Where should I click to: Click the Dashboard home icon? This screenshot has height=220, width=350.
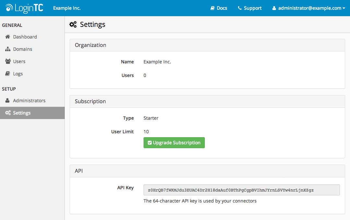click(8, 37)
